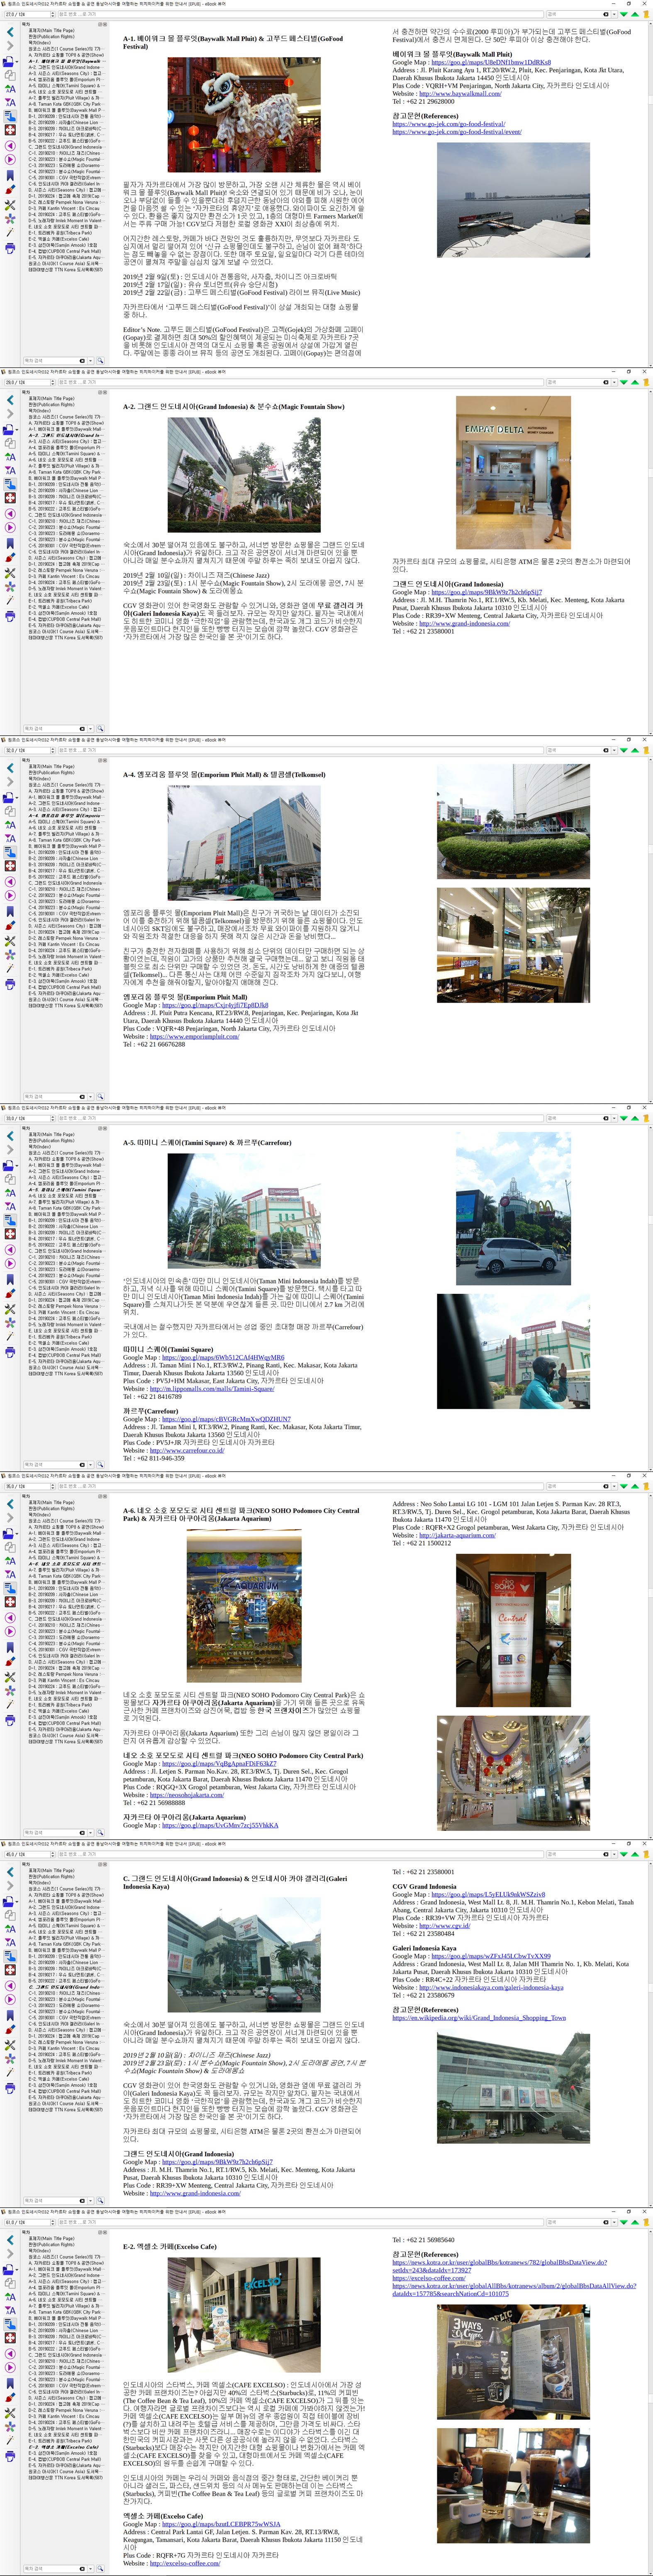The image size is (653, 2576).
Task: Toggle full screen in A-6 NEO SOHO window
Action: (10, 1602)
